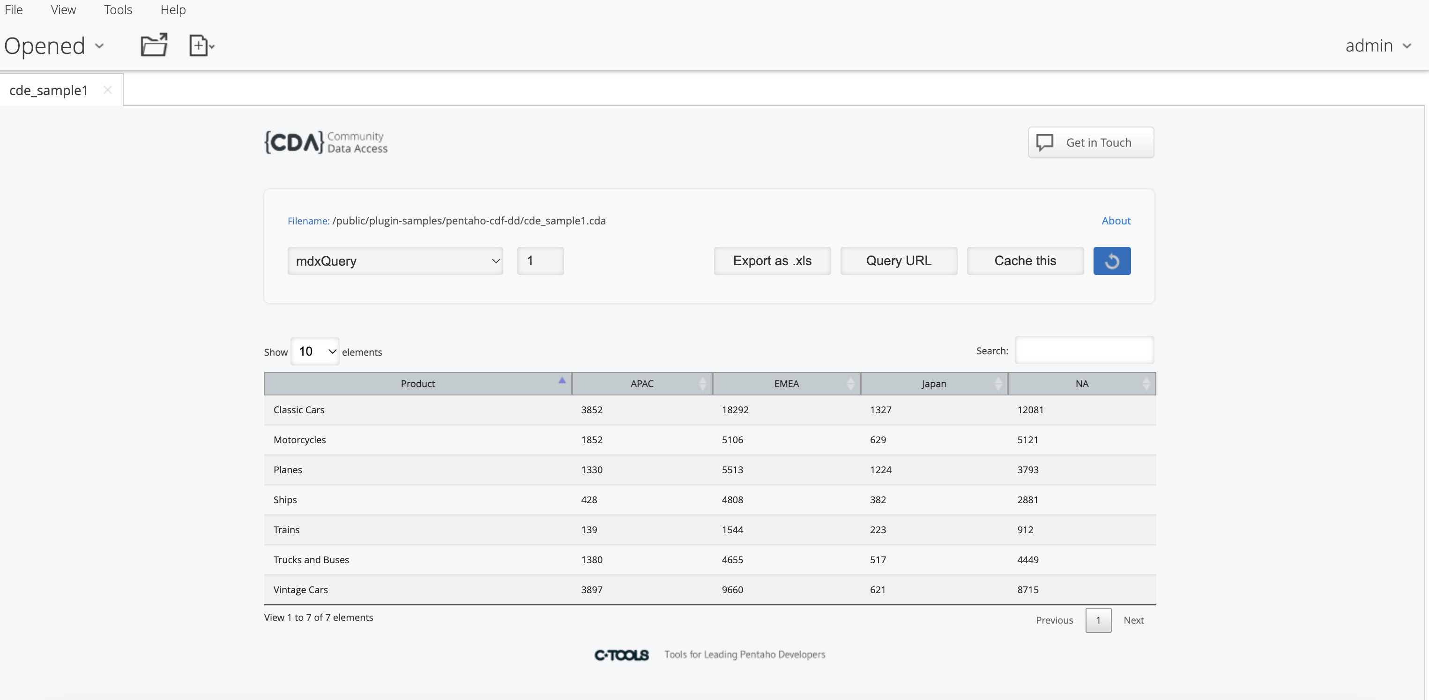
Task: Click the blue refresh query icon
Action: [x=1111, y=261]
